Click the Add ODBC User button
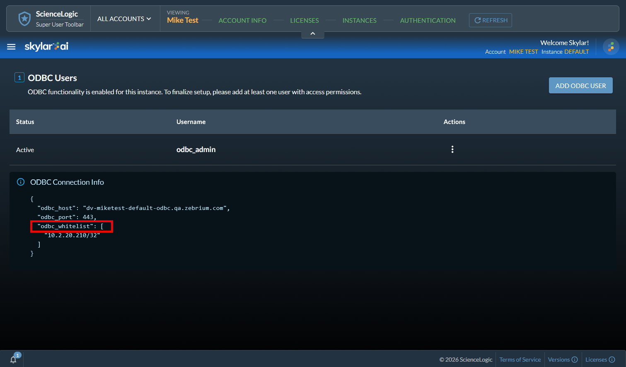 (x=580, y=86)
